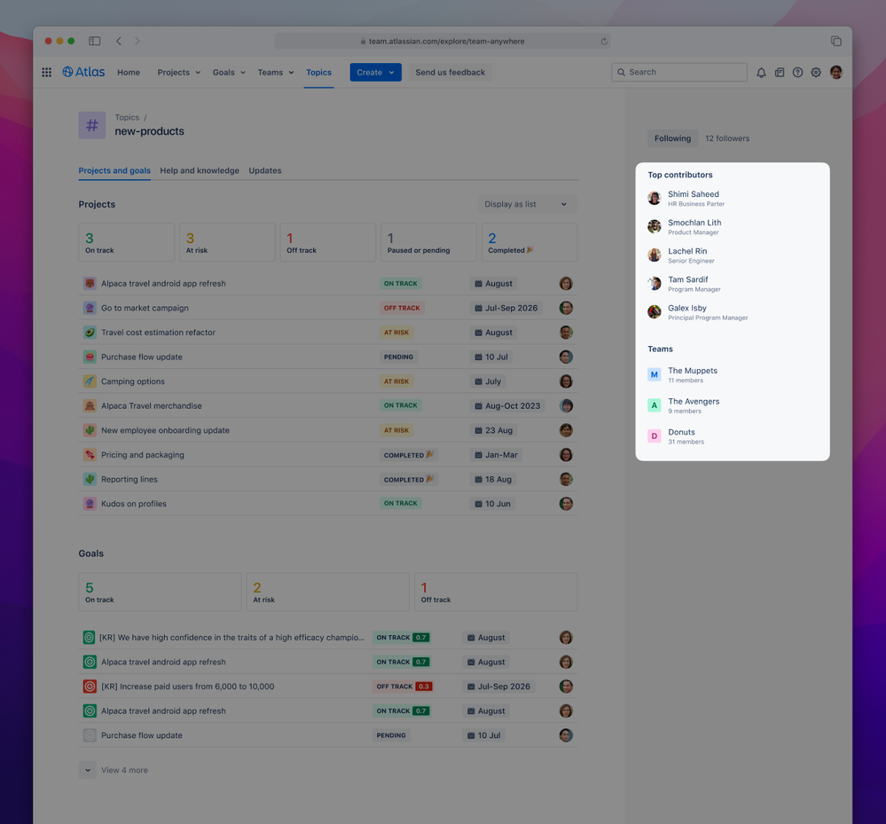886x824 pixels.
Task: Open the goal starting '[KR] We have high confidence'
Action: pos(231,638)
